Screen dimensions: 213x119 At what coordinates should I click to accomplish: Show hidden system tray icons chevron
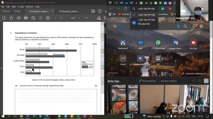coord(163,116)
